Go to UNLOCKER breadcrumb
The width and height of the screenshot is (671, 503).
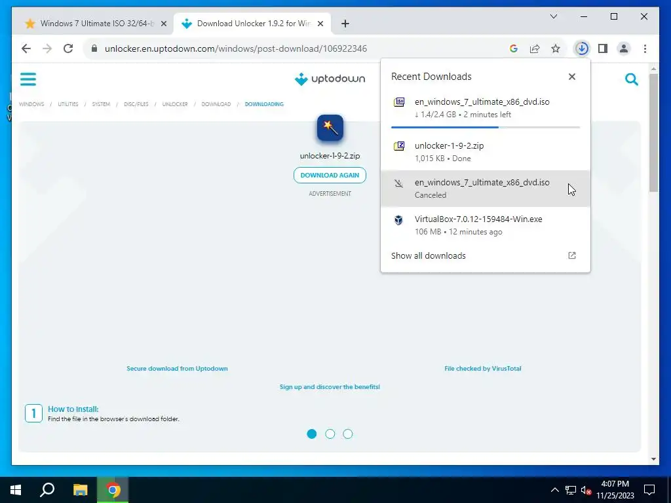(x=174, y=104)
